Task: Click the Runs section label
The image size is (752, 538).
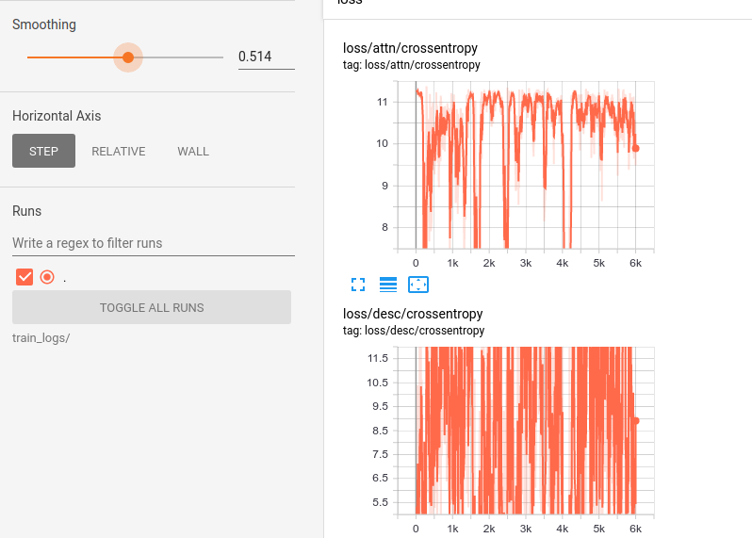Action: click(26, 211)
